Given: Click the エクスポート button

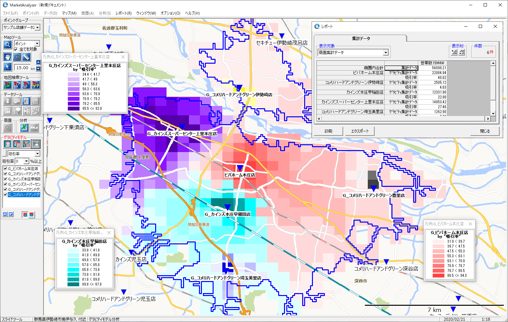Looking at the screenshot, I should tap(360, 131).
